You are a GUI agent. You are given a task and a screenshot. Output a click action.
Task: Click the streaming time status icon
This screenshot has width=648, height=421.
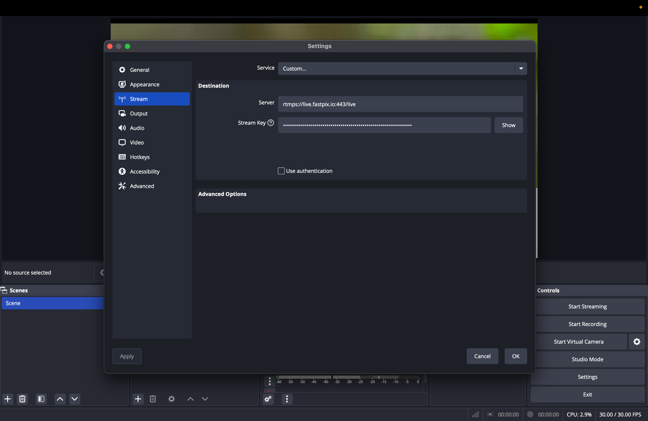click(x=490, y=414)
